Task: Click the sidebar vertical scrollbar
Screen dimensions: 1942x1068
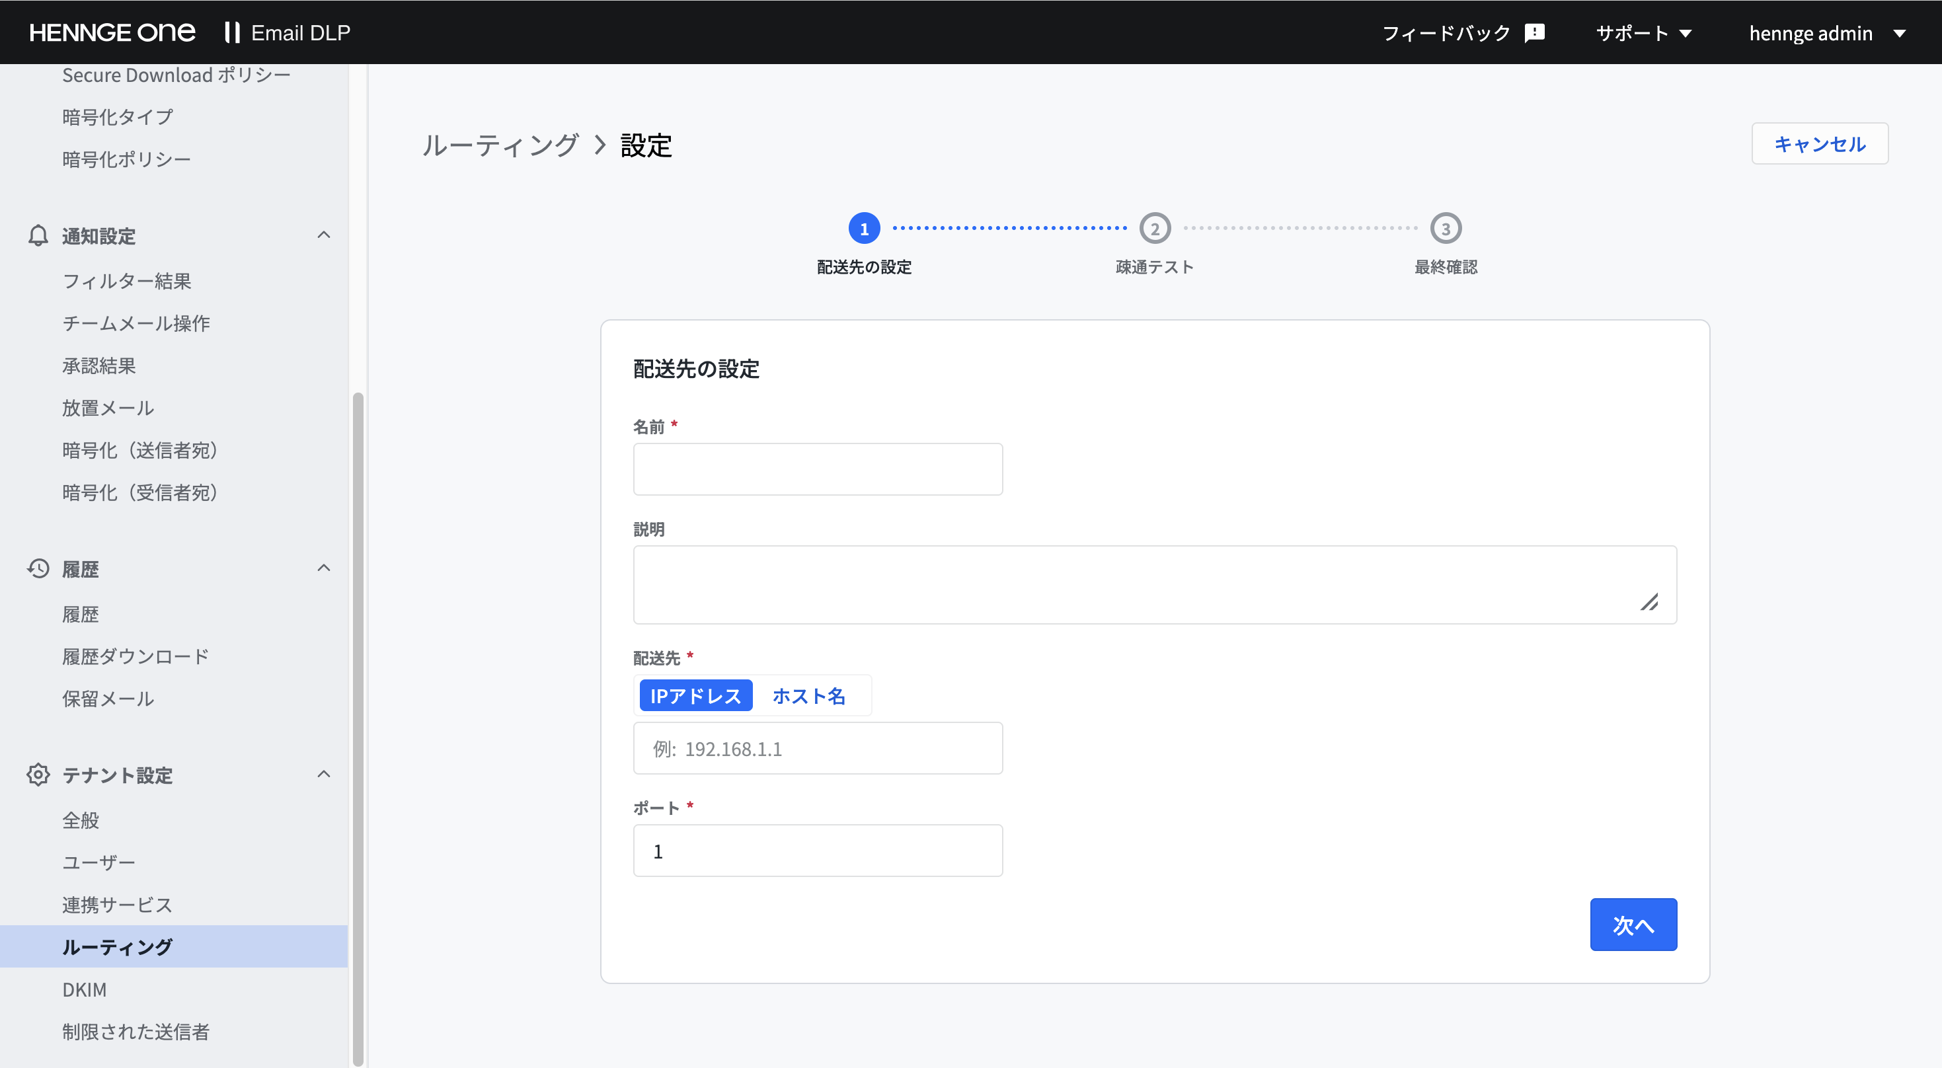Action: 358,728
